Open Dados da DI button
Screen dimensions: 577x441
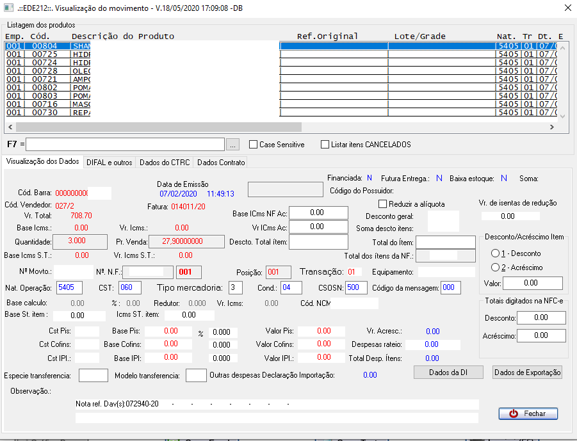(448, 373)
